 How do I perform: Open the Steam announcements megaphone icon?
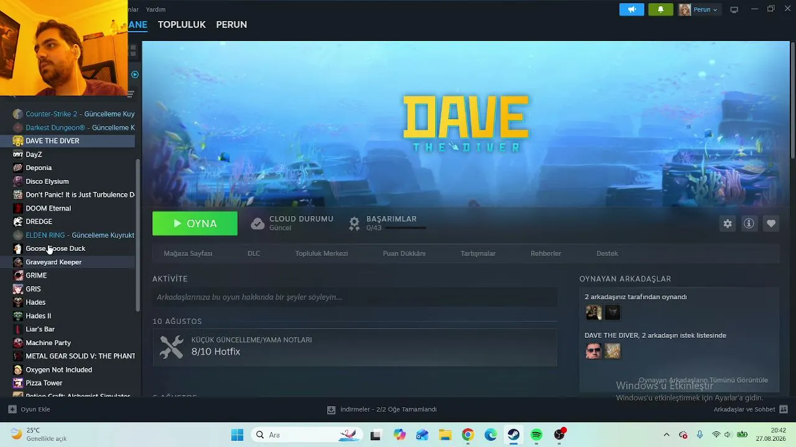(x=632, y=9)
